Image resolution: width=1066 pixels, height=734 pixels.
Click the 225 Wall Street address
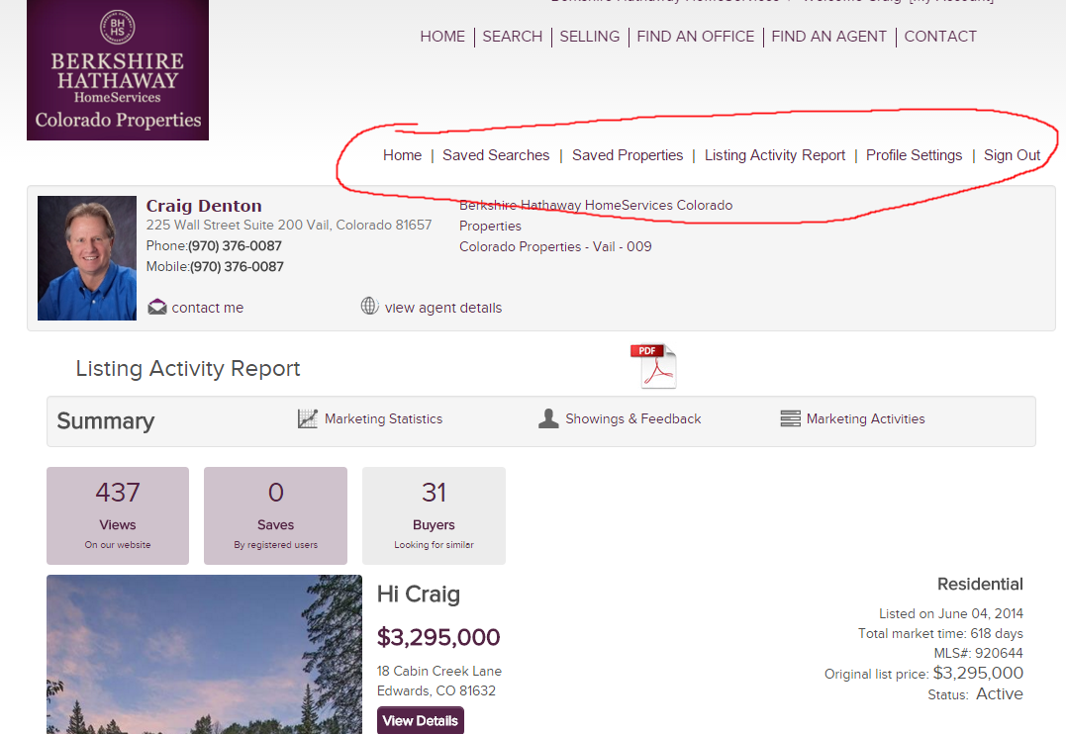click(x=289, y=225)
